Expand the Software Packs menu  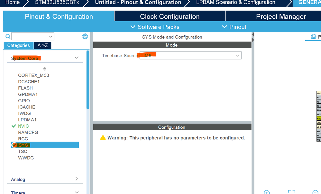(x=155, y=27)
